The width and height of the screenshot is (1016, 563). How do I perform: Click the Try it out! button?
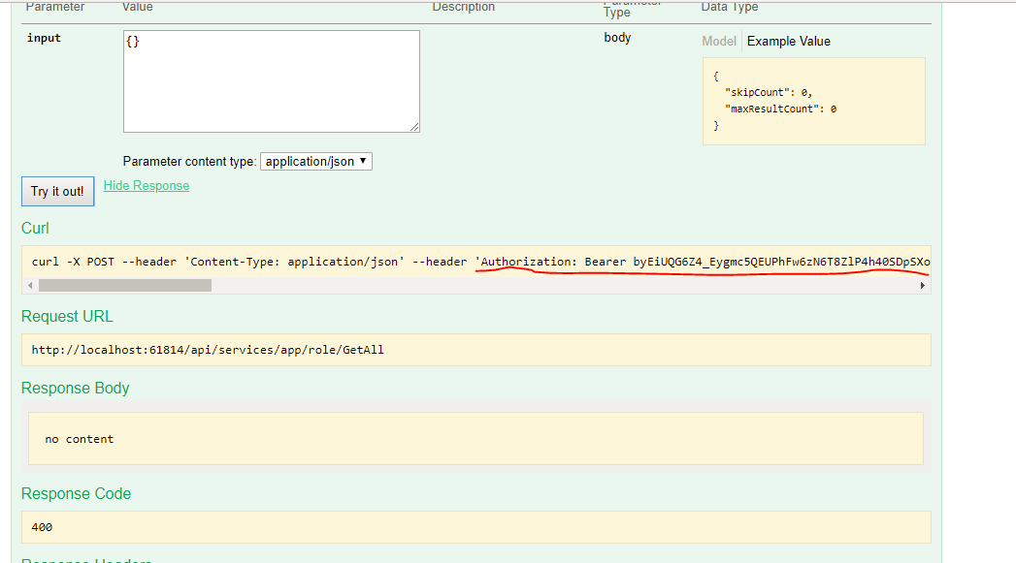tap(56, 191)
